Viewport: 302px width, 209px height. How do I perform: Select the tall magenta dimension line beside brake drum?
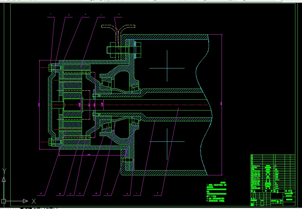pos(222,105)
